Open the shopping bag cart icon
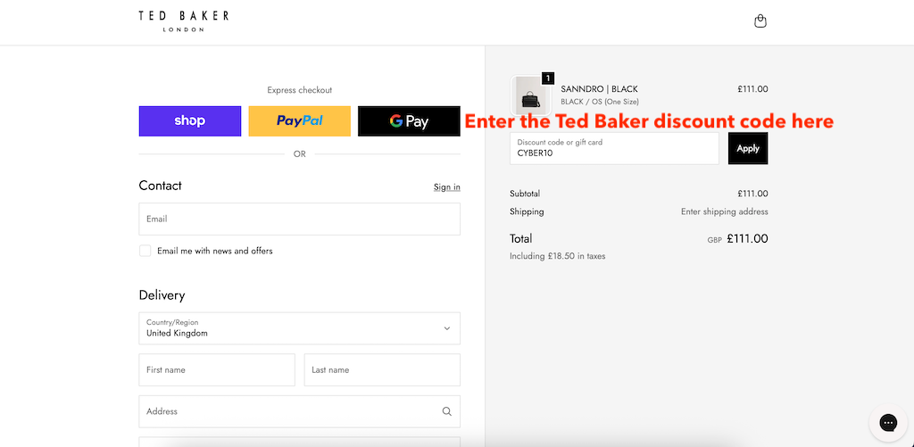 [x=760, y=21]
